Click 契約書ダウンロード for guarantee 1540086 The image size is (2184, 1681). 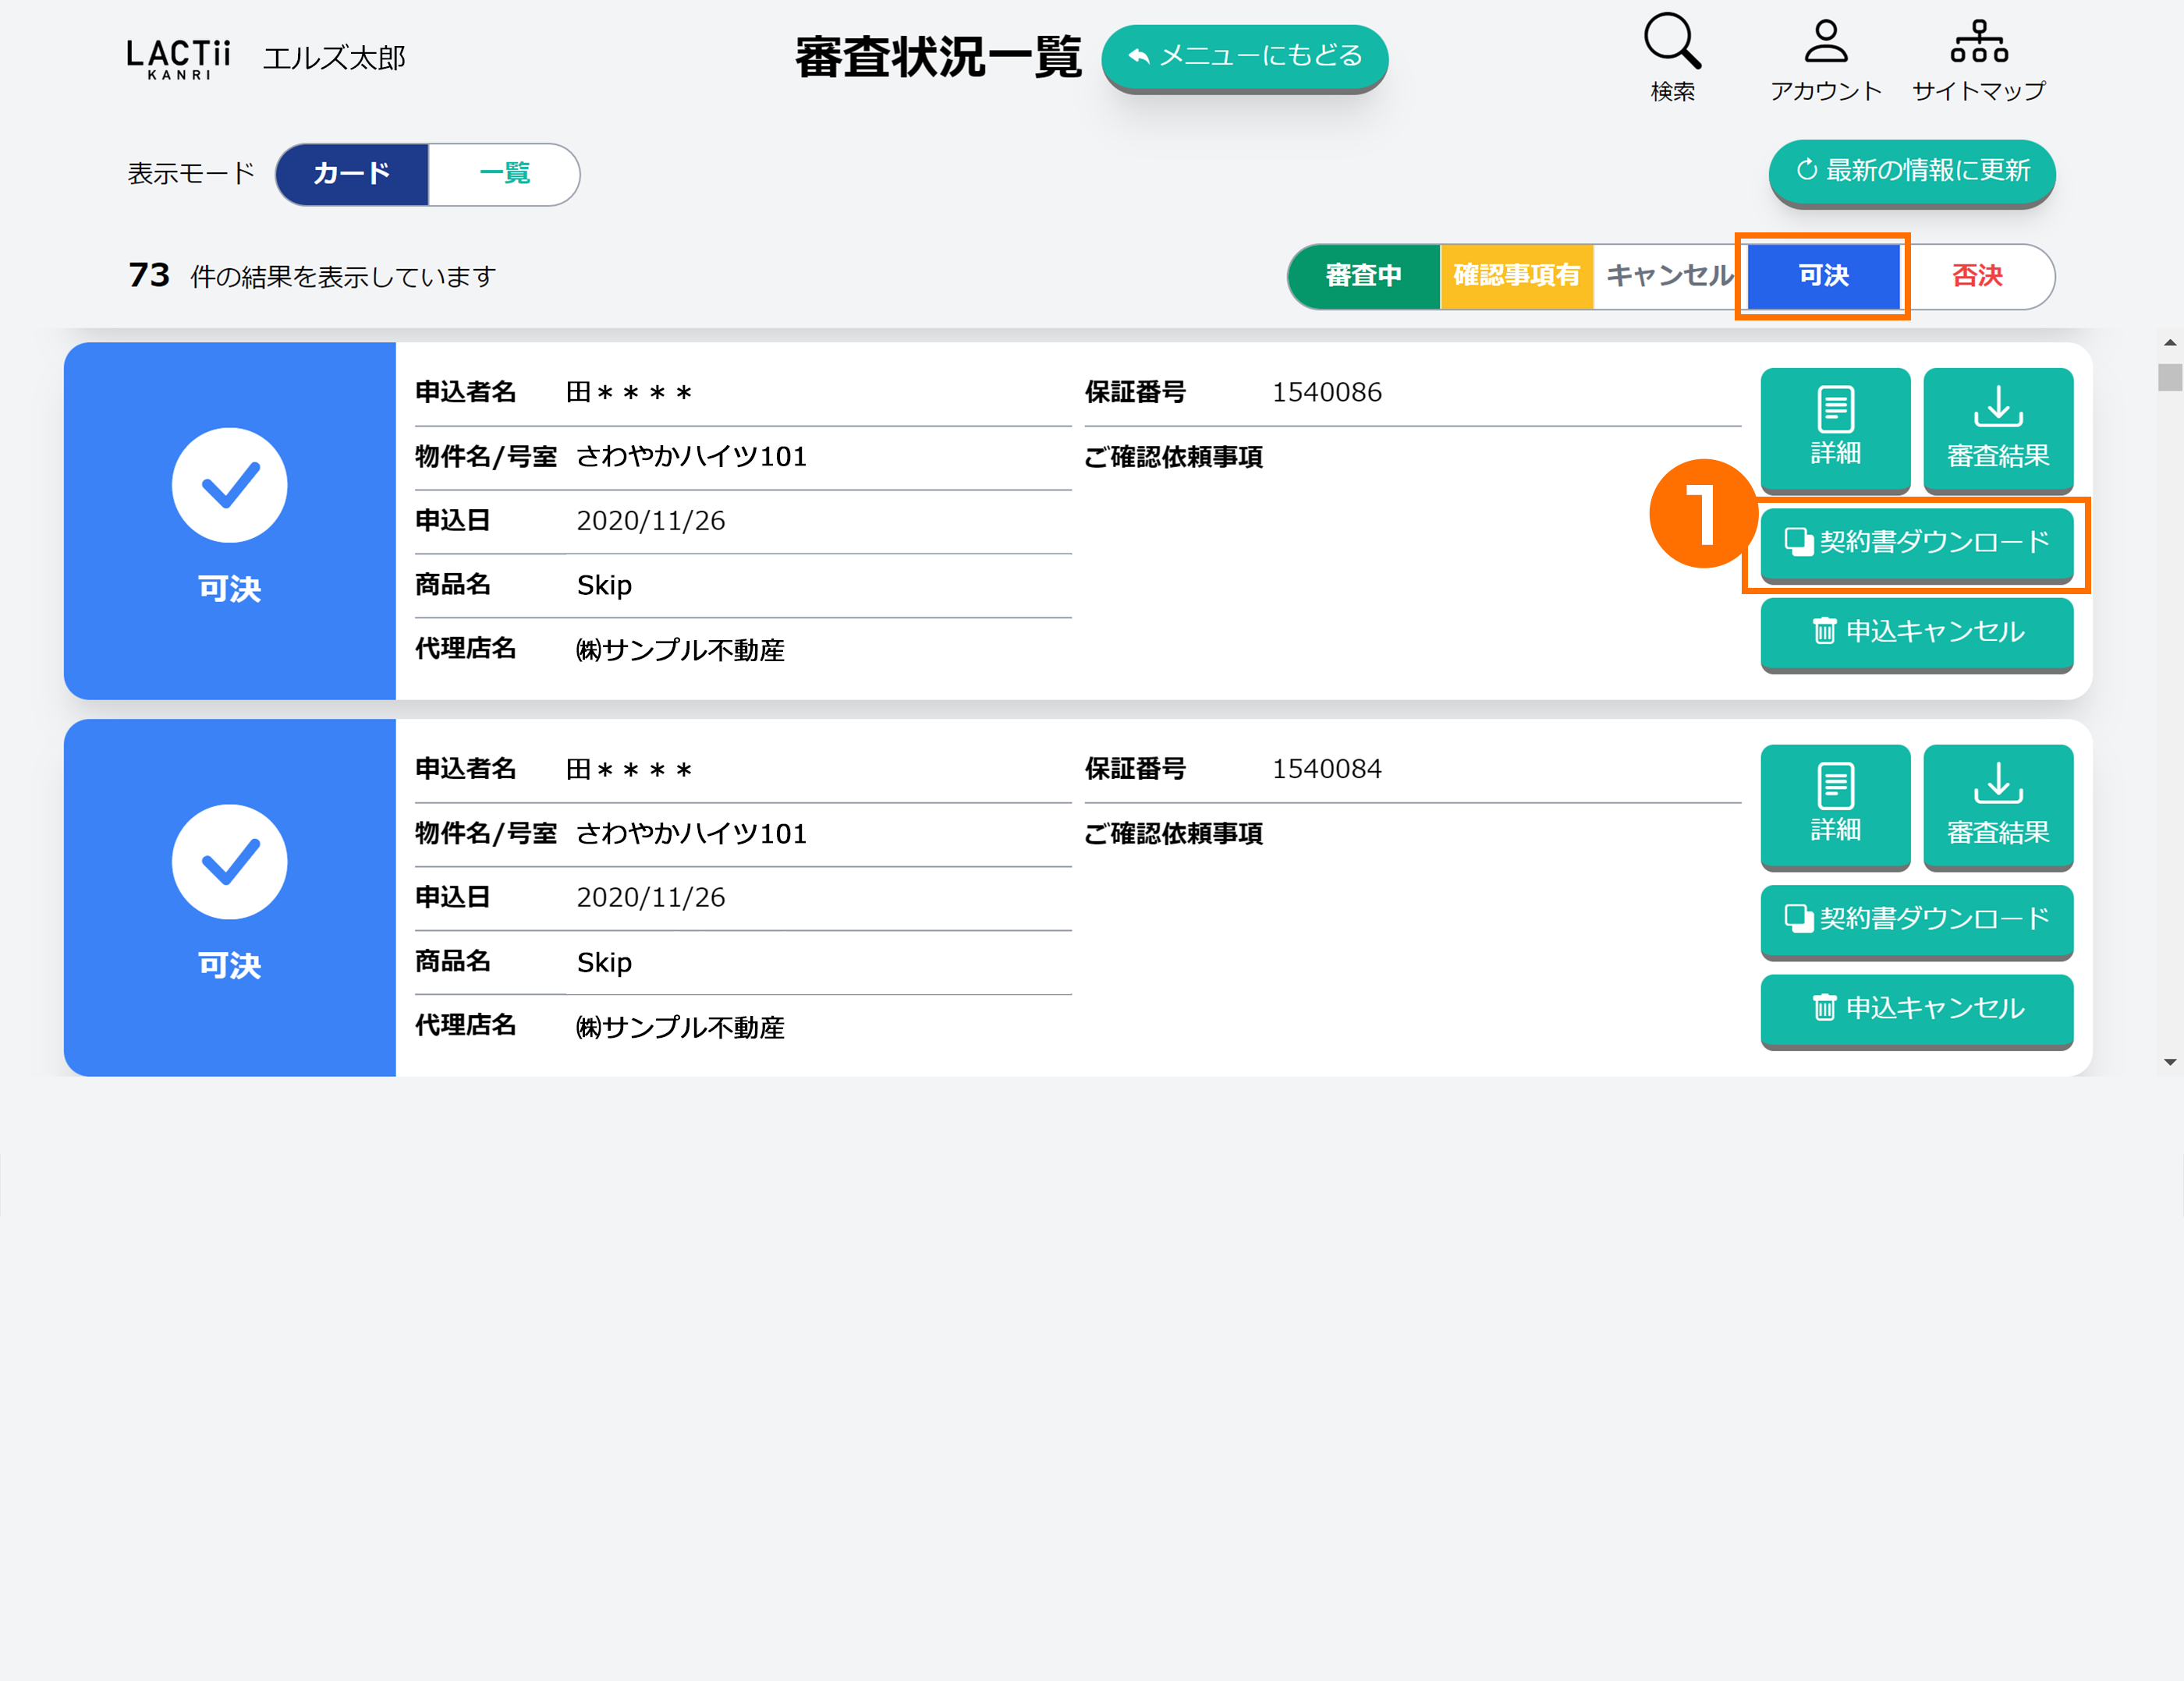tap(1915, 543)
